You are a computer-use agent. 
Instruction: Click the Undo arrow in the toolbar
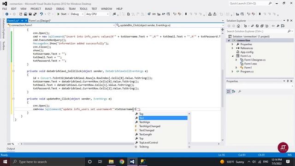41,14
